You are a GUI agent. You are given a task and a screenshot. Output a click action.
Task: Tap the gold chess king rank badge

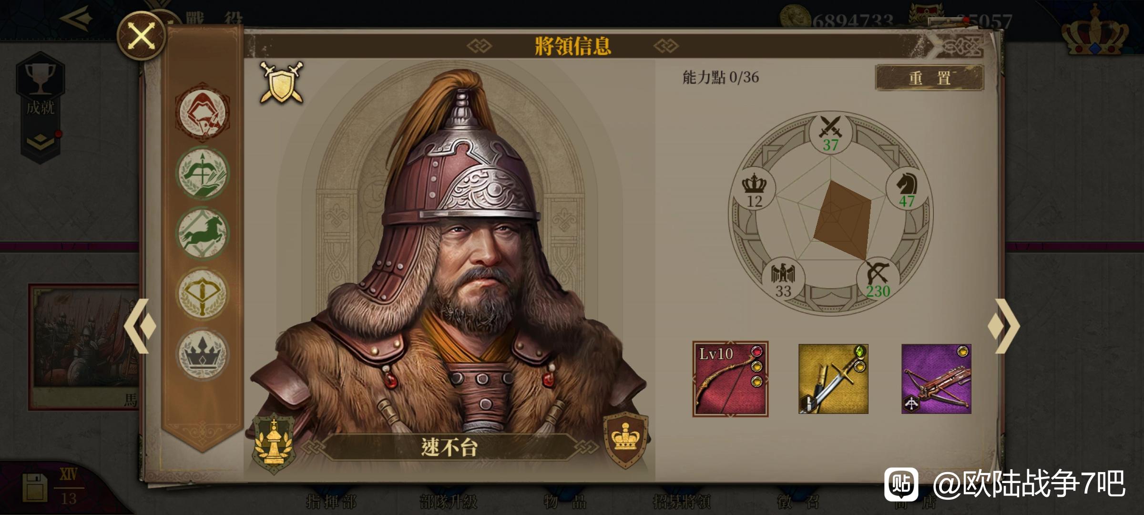(x=273, y=442)
